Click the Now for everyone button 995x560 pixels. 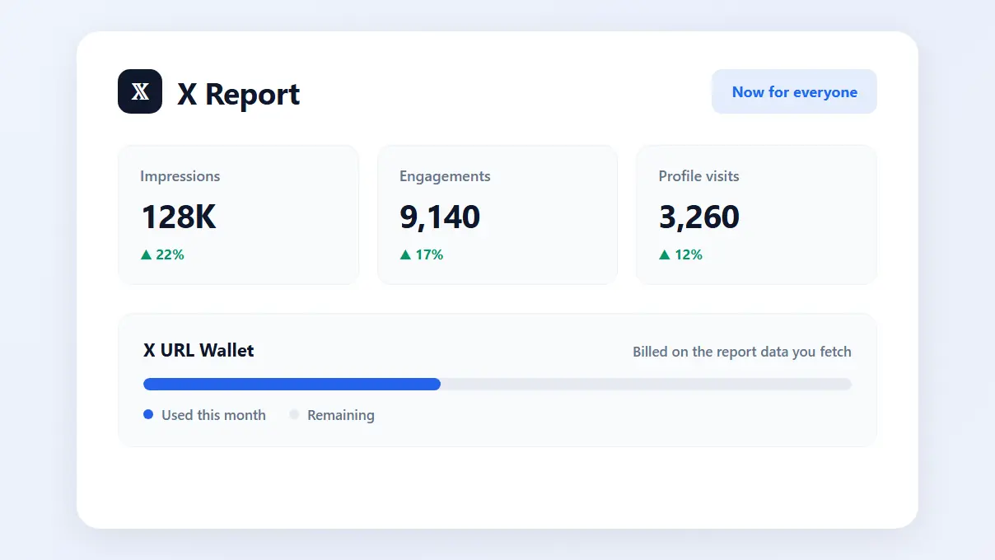coord(794,91)
